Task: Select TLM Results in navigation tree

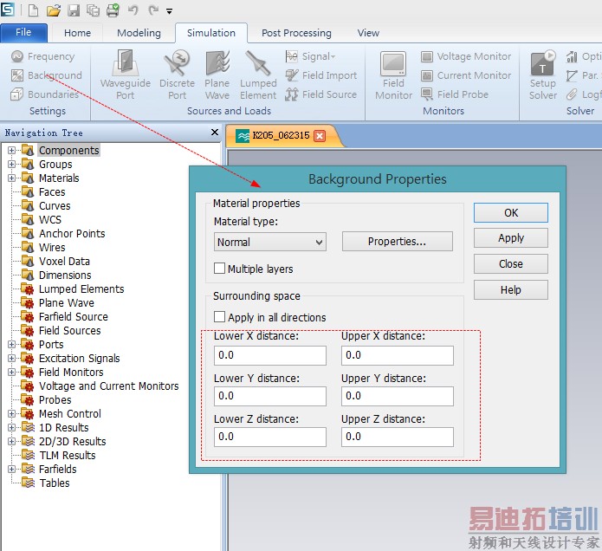Action: 68,455
